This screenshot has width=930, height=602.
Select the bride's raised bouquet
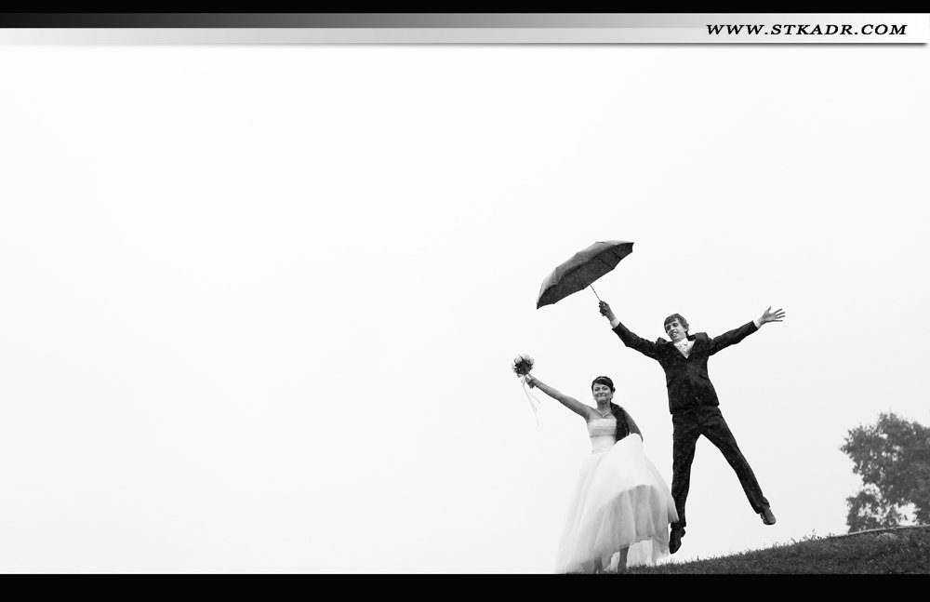coord(524,365)
